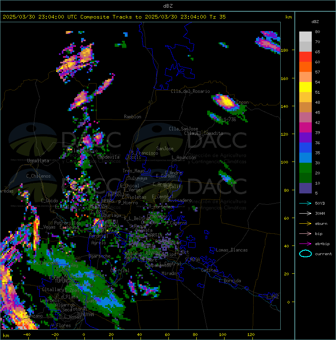Click the 140 km vertical axis tick label
Viewport: 336px width, 340px height.
(284, 106)
